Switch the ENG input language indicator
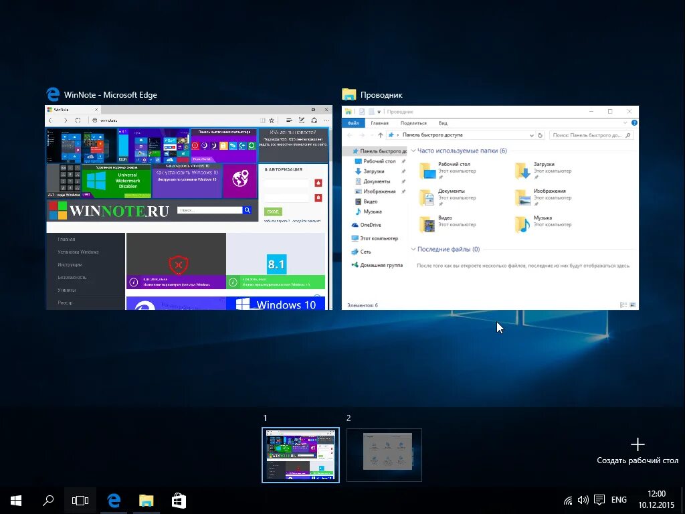The height and width of the screenshot is (514, 685). pyautogui.click(x=619, y=500)
